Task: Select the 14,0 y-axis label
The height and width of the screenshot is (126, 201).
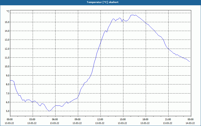Action: [x=7, y=31]
